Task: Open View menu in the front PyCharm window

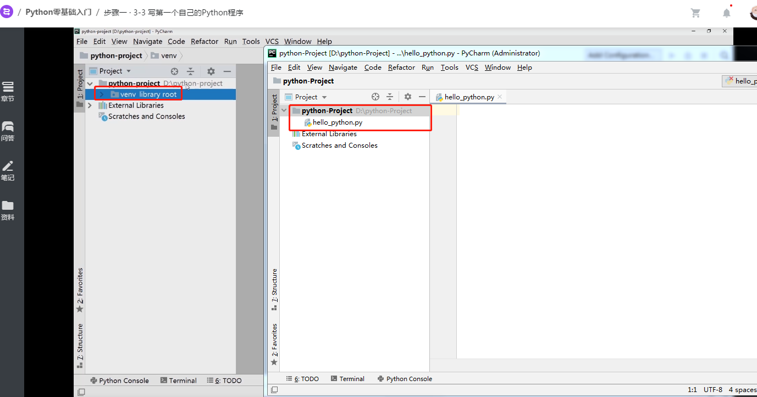Action: 314,68
